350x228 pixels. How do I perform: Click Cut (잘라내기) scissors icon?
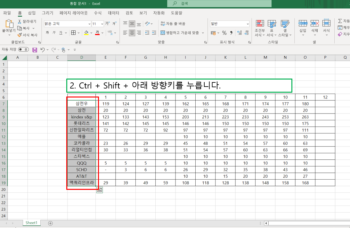(x=20, y=21)
